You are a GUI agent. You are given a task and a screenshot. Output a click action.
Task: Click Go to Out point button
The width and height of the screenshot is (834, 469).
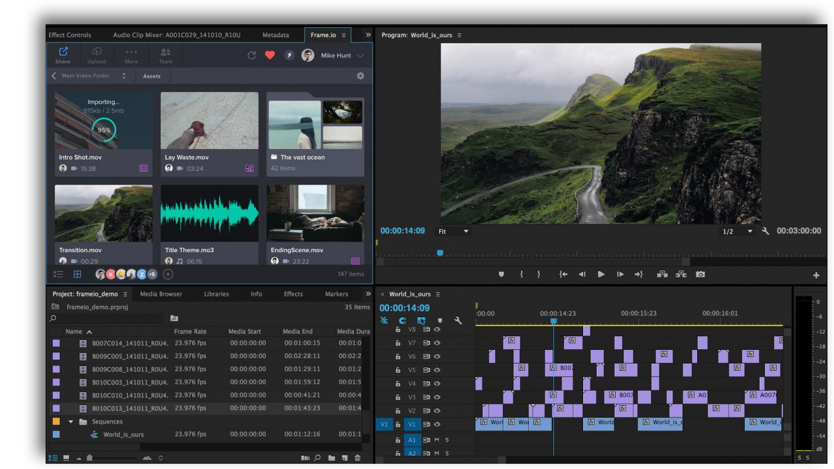(639, 274)
